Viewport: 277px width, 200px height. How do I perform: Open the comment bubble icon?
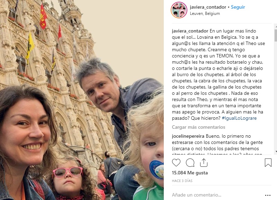(x=190, y=163)
